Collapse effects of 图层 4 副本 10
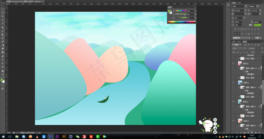 pyautogui.click(x=261, y=68)
